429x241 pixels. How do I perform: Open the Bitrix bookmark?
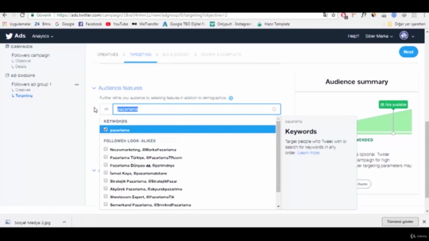[43, 24]
